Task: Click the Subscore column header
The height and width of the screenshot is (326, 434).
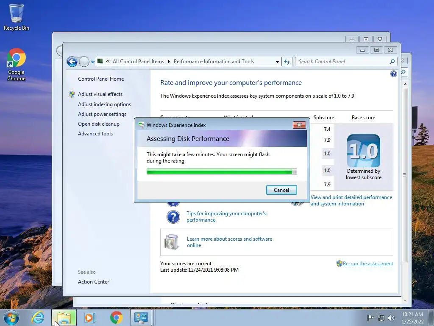Action: coord(323,118)
